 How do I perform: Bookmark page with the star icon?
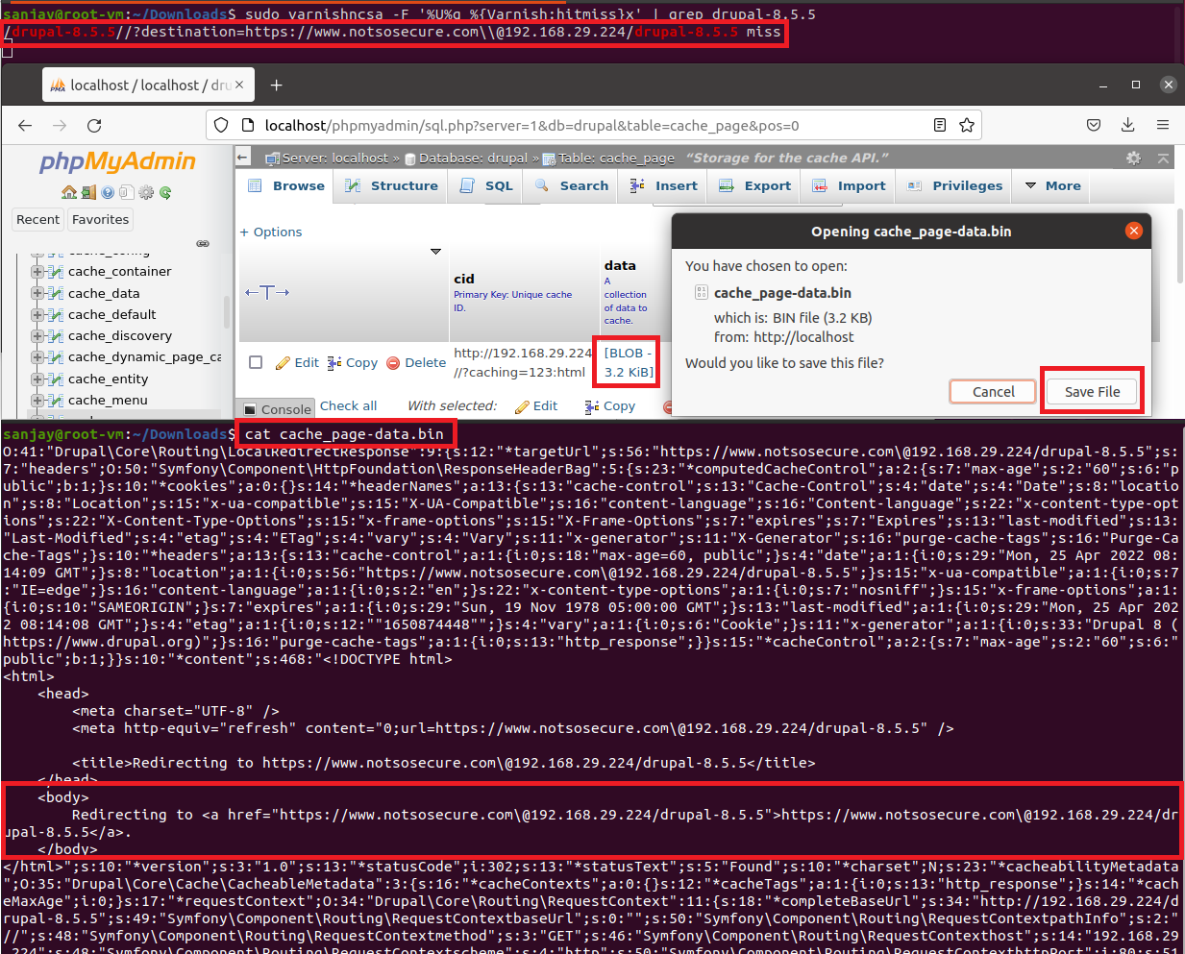click(x=967, y=125)
